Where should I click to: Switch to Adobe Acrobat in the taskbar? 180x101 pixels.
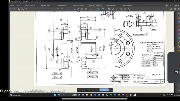[127, 95]
